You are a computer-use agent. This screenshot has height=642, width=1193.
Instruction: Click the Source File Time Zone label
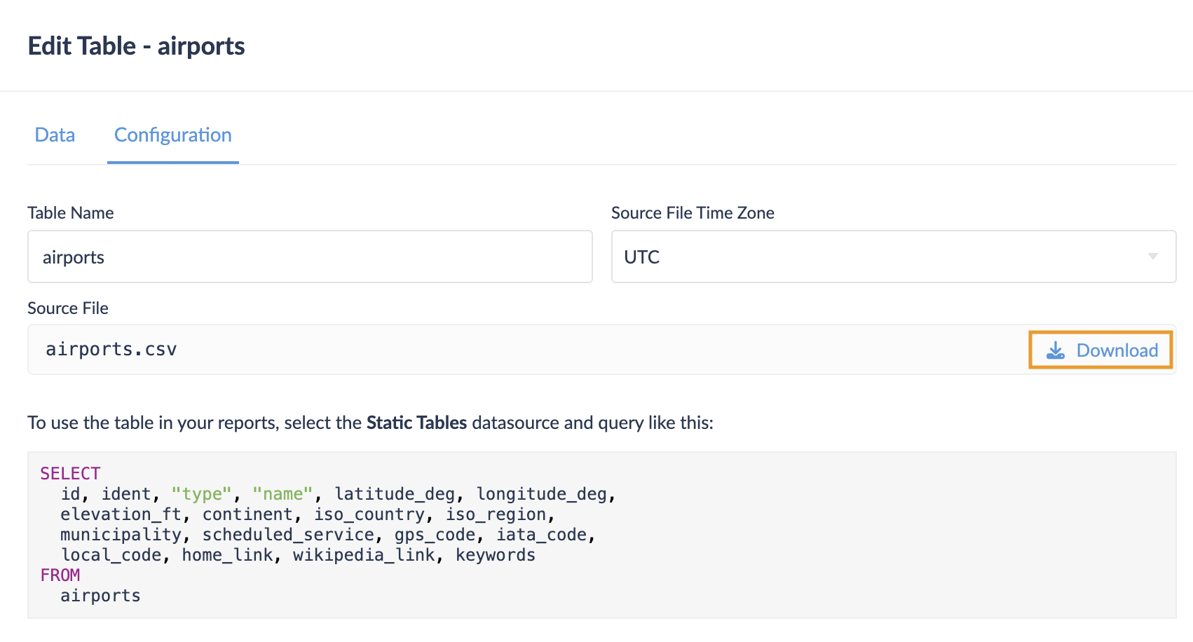tap(692, 213)
